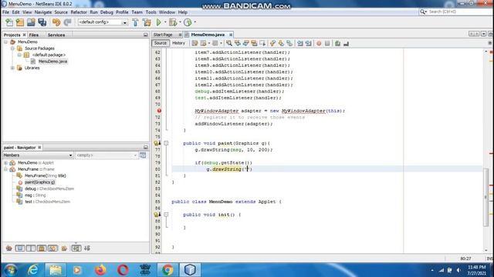
Task: Click the Clean and Build icon
Action: pyautogui.click(x=147, y=22)
